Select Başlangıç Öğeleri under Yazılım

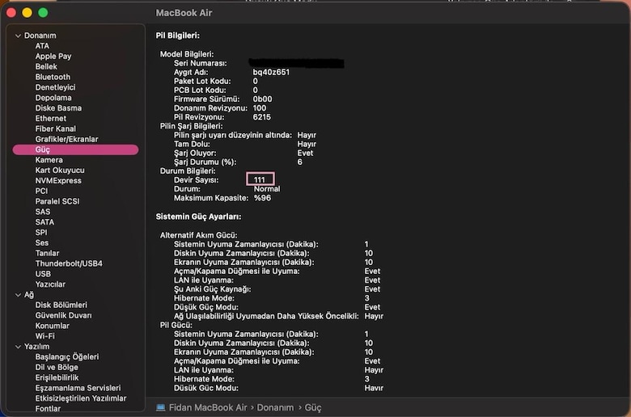pos(67,357)
